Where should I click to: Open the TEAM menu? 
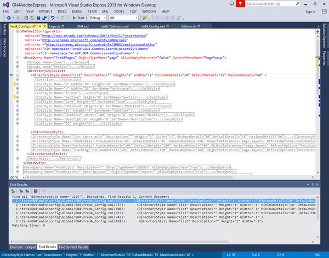coord(92,12)
